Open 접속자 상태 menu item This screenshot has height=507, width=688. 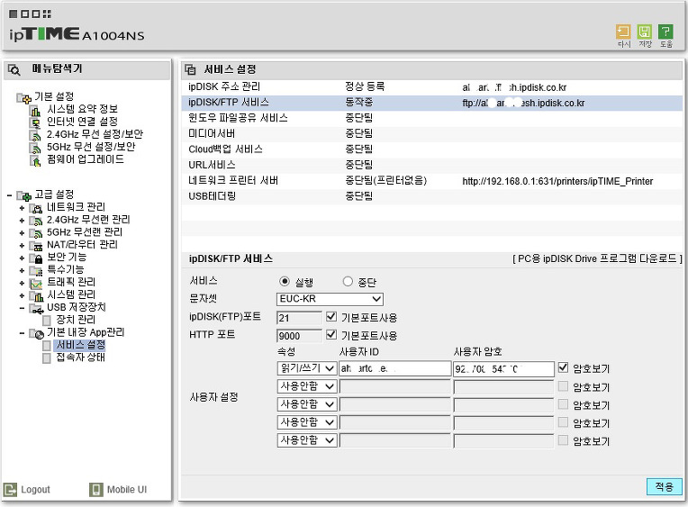80,358
